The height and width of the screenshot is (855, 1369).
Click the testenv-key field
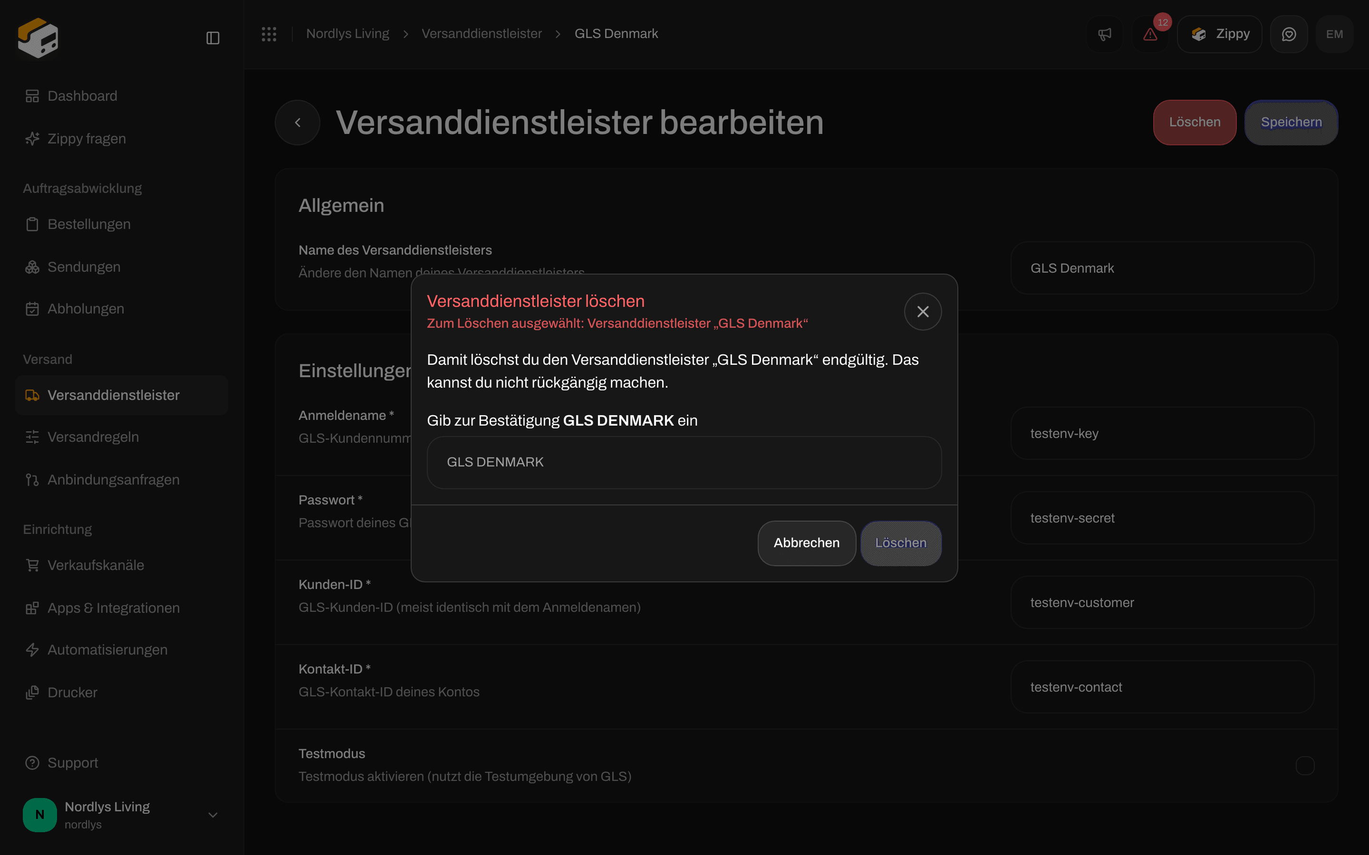pos(1163,434)
